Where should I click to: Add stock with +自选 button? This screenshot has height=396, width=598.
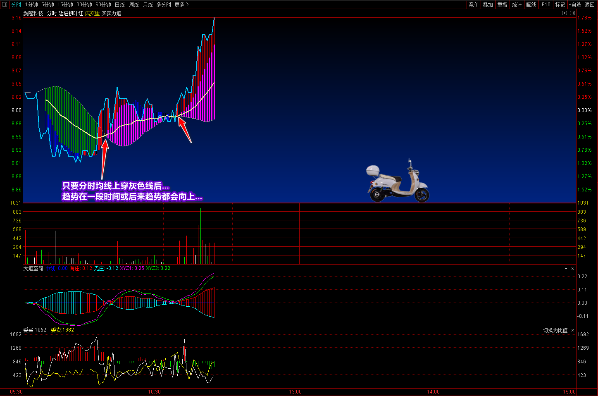pyautogui.click(x=575, y=5)
